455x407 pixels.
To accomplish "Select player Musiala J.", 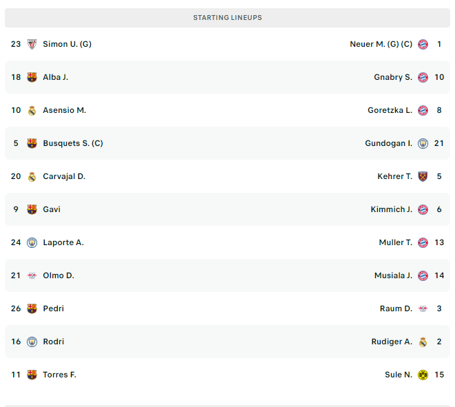I will point(393,275).
